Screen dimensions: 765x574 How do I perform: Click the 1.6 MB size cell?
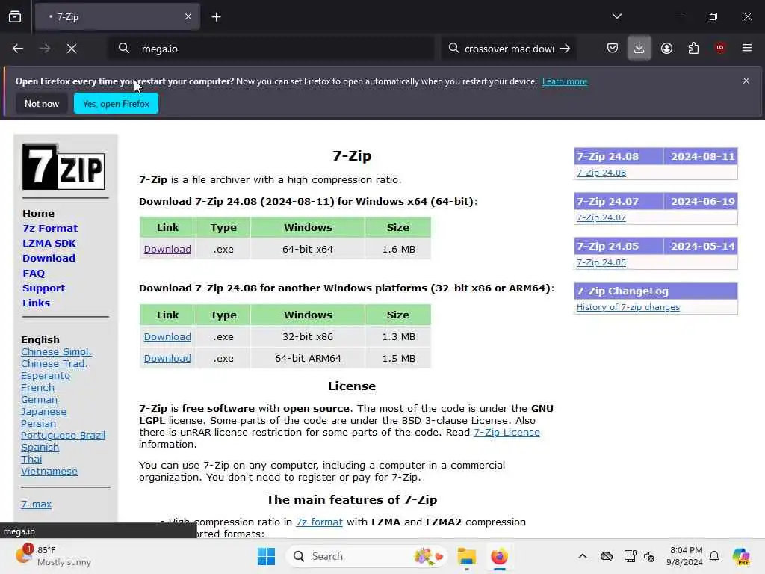398,249
